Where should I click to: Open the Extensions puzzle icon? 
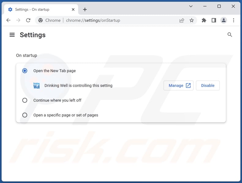pyautogui.click(x=204, y=20)
